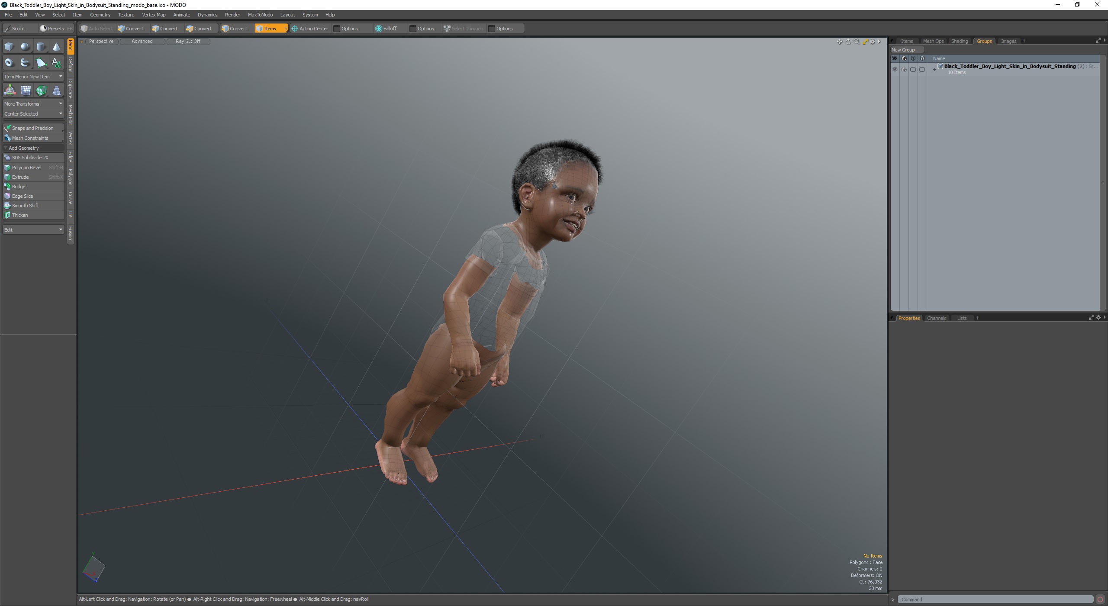Screen dimensions: 1108x606
Task: Open Item Menu: New Item dropdown
Action: [x=33, y=77]
